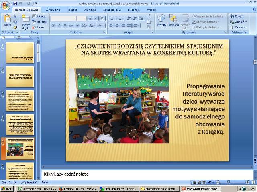This screenshot has height=192, width=257.
Task: Add a new slide with Nowy slajd
Action: [26, 22]
